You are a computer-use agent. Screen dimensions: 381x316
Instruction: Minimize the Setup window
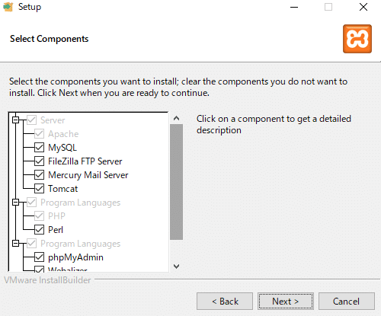pos(294,7)
